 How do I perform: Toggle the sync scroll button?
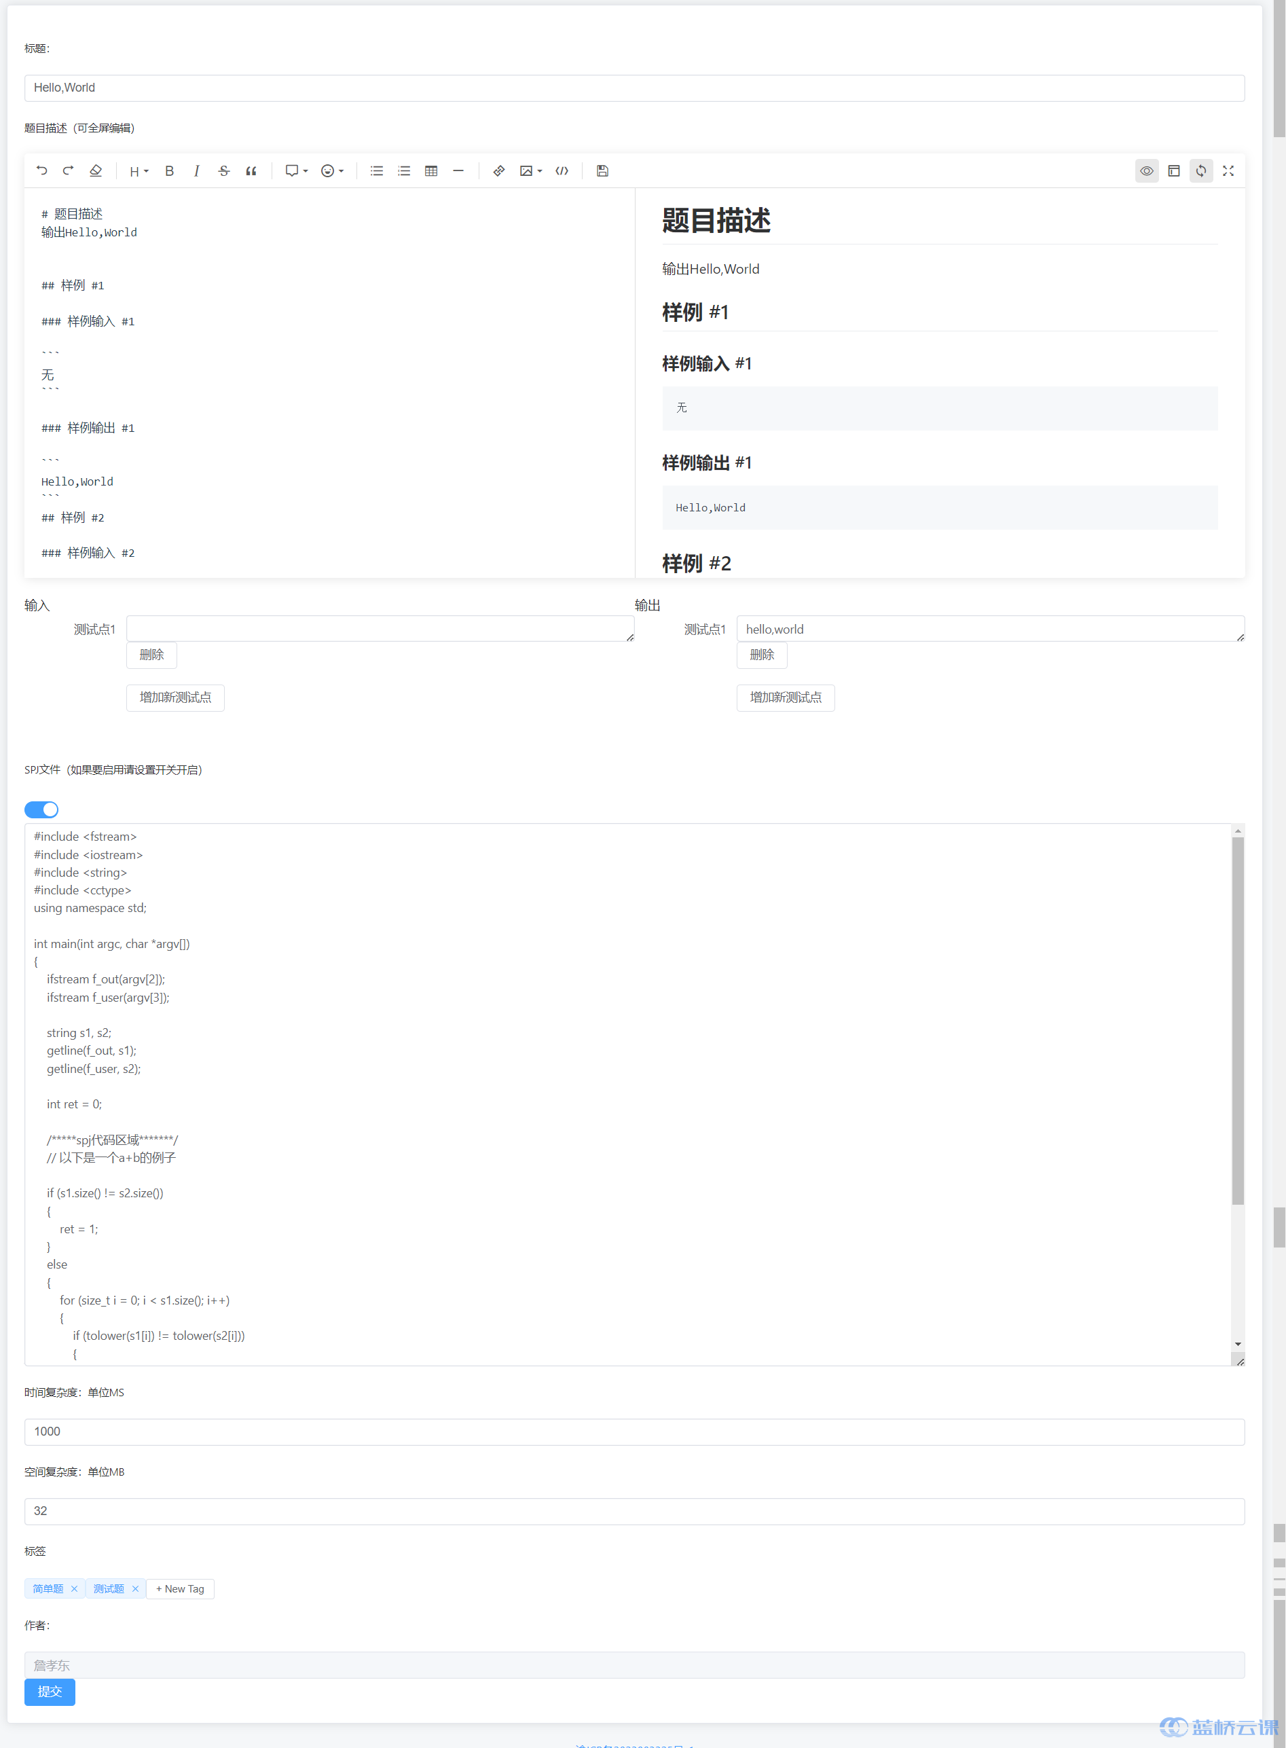(x=1200, y=170)
